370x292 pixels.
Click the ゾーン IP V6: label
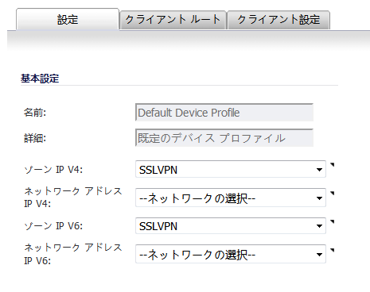click(53, 226)
